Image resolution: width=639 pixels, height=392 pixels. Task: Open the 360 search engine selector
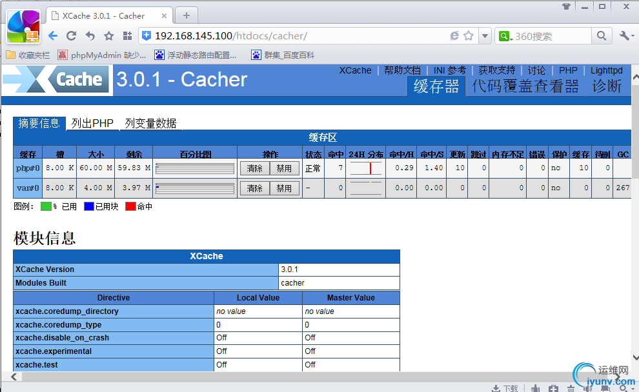point(505,36)
